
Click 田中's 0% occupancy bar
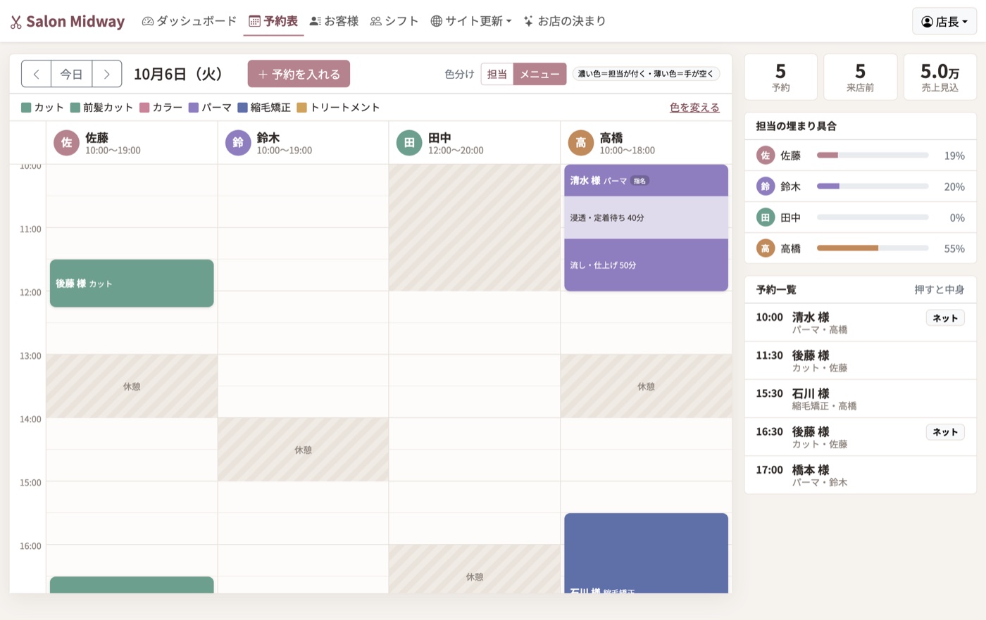[873, 217]
